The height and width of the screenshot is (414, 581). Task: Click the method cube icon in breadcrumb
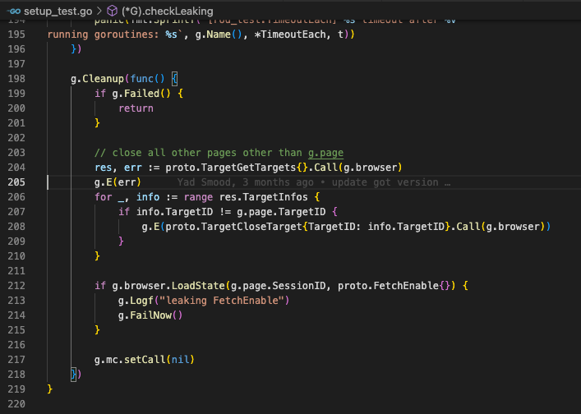point(112,11)
